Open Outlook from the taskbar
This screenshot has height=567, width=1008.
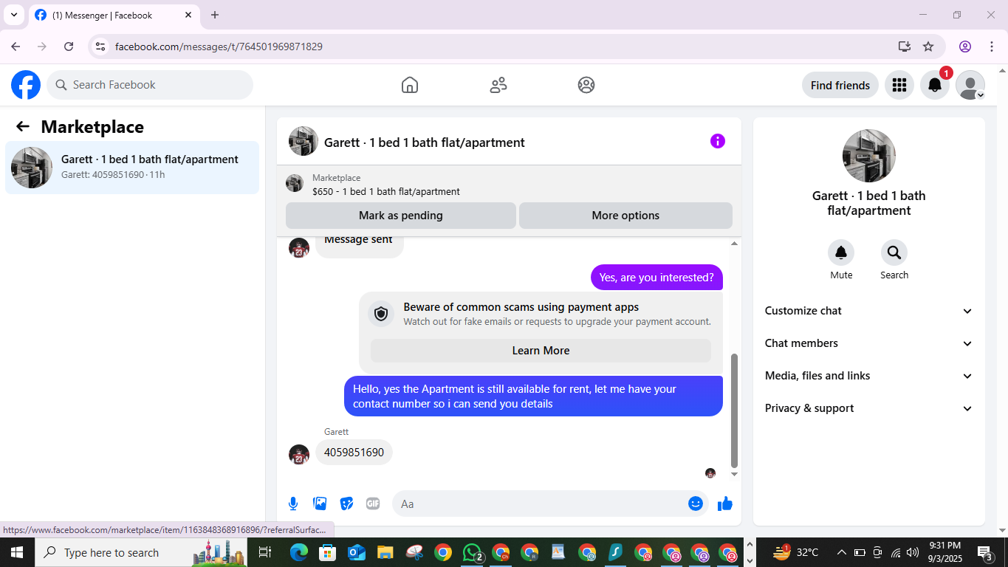[x=357, y=552]
